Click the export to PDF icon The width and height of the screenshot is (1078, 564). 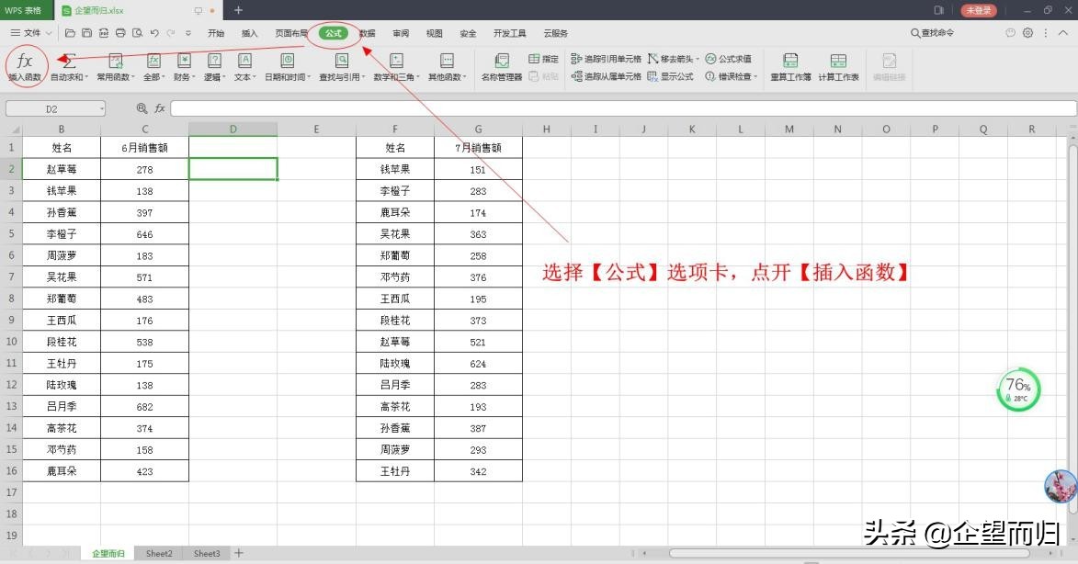point(103,32)
